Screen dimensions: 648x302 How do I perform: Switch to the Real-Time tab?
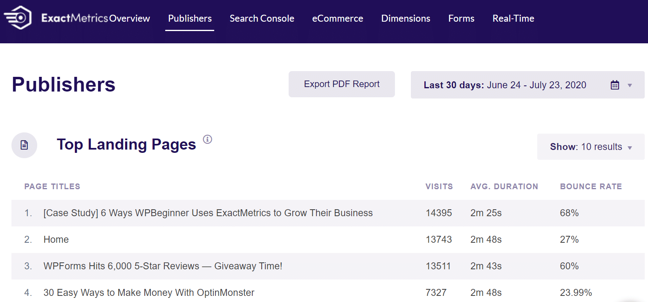pos(513,18)
